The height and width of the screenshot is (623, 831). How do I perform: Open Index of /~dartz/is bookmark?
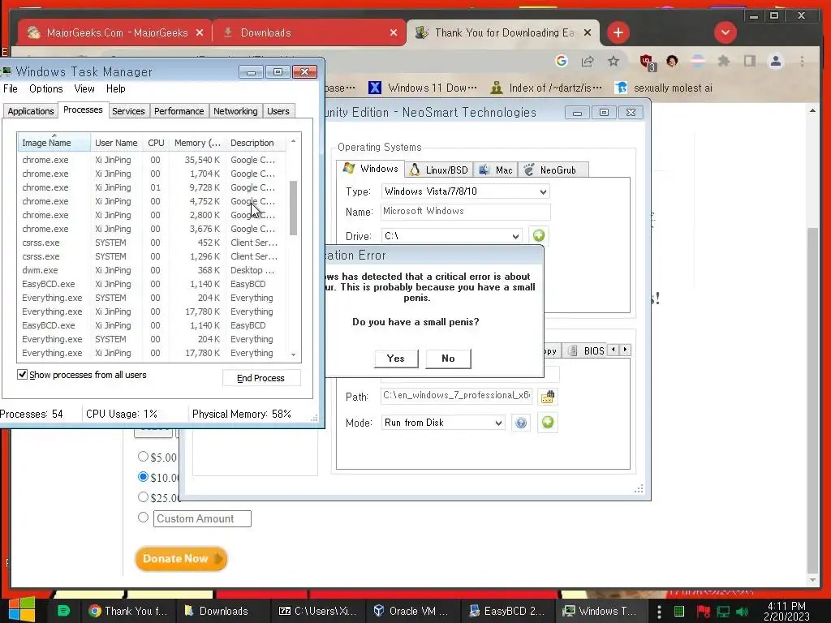(x=546, y=88)
